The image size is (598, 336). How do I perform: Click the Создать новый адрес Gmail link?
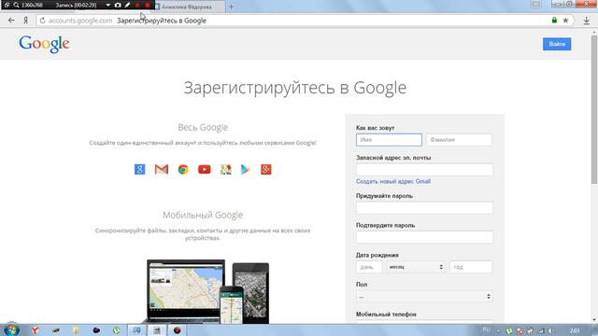pyautogui.click(x=393, y=181)
